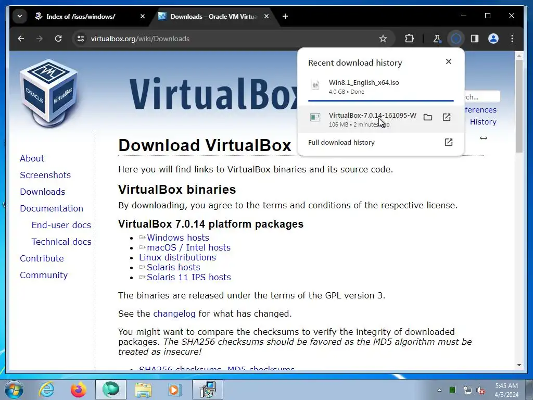Open a new browser tab

[x=285, y=16]
